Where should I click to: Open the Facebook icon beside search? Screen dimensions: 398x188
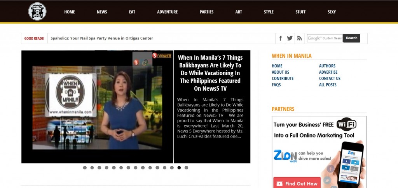click(281, 38)
